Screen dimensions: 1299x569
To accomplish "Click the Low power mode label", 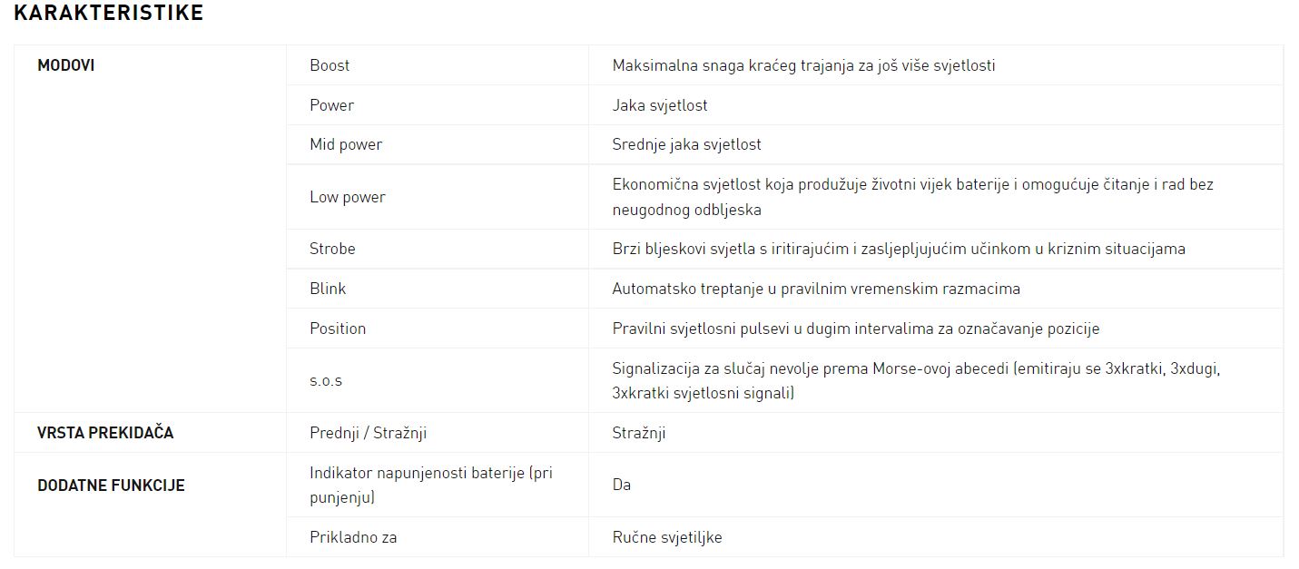I will pyautogui.click(x=348, y=197).
